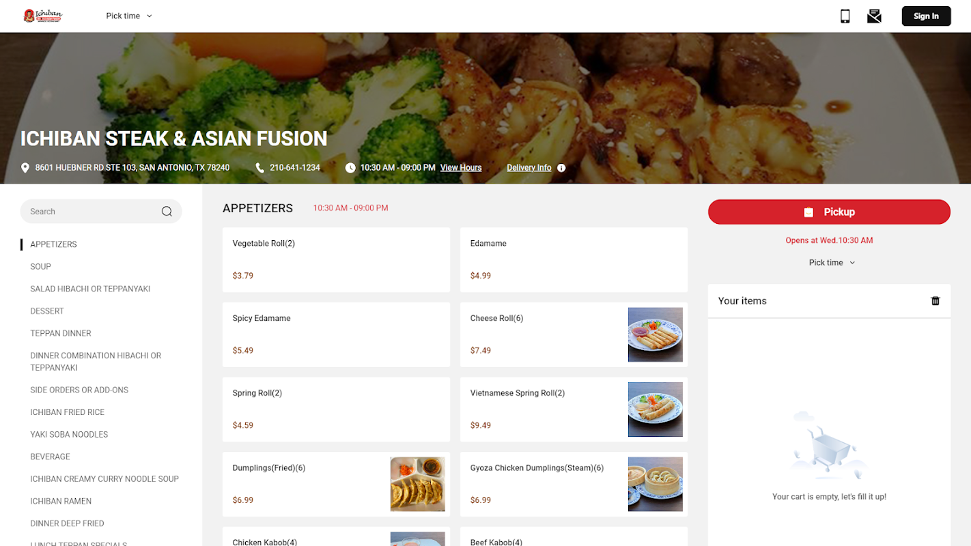View the Gyoza Chicken Dumplings photo
The width and height of the screenshot is (971, 546).
[x=656, y=484]
